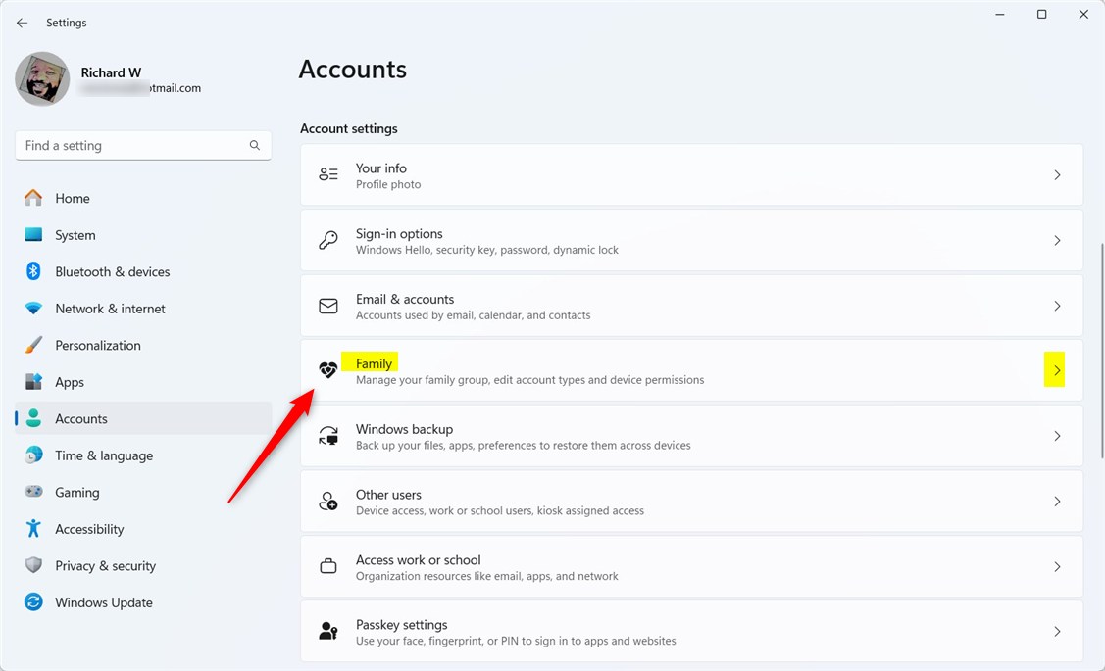Click the Windows backup icon
Screen dimensions: 1105x671
click(x=328, y=436)
